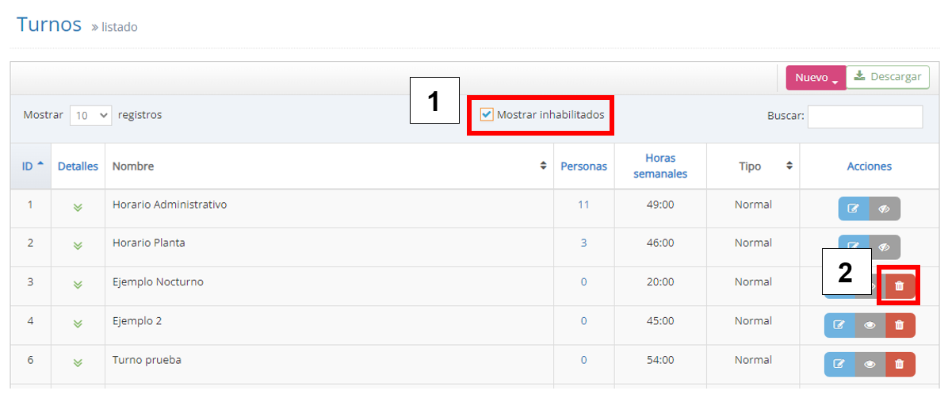Image resolution: width=948 pixels, height=402 pixels.
Task: Toggle visibility of Horario Administrativo
Action: coord(885,209)
